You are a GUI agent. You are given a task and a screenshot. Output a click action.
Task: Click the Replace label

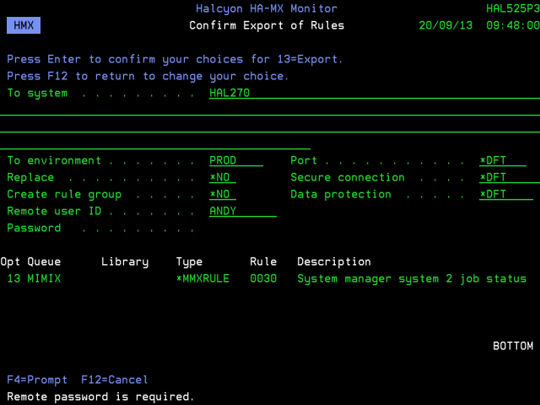(x=30, y=177)
